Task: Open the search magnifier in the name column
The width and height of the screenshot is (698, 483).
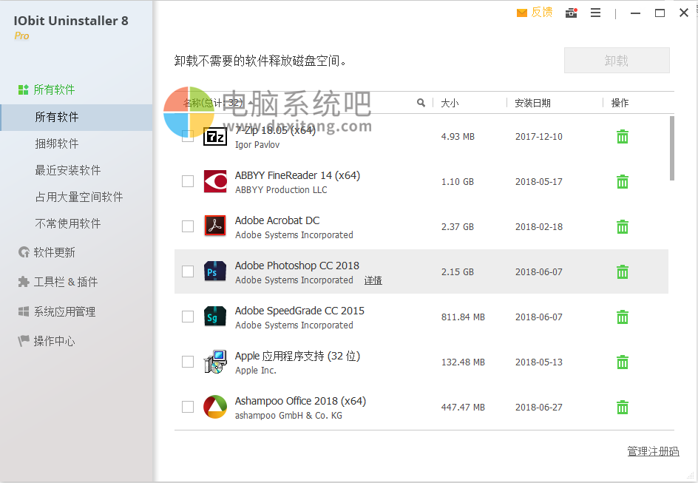Action: [x=421, y=103]
